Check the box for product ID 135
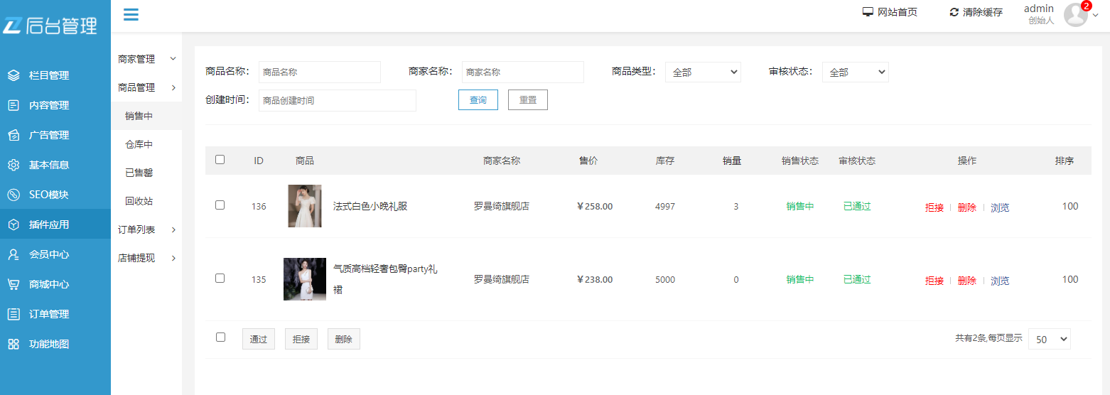 click(220, 278)
